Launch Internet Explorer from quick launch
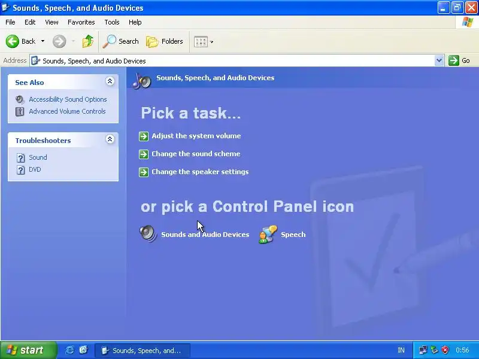The width and height of the screenshot is (479, 359). [69, 350]
